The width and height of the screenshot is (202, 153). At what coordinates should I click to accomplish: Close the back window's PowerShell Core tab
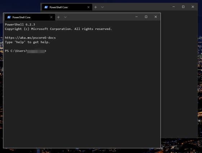click(x=88, y=7)
